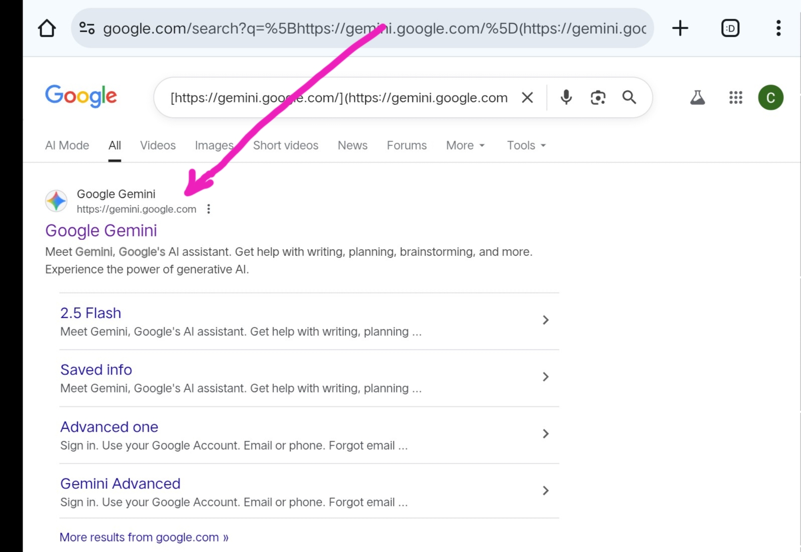Open a new tab with plus icon
This screenshot has width=801, height=552.
(x=680, y=28)
